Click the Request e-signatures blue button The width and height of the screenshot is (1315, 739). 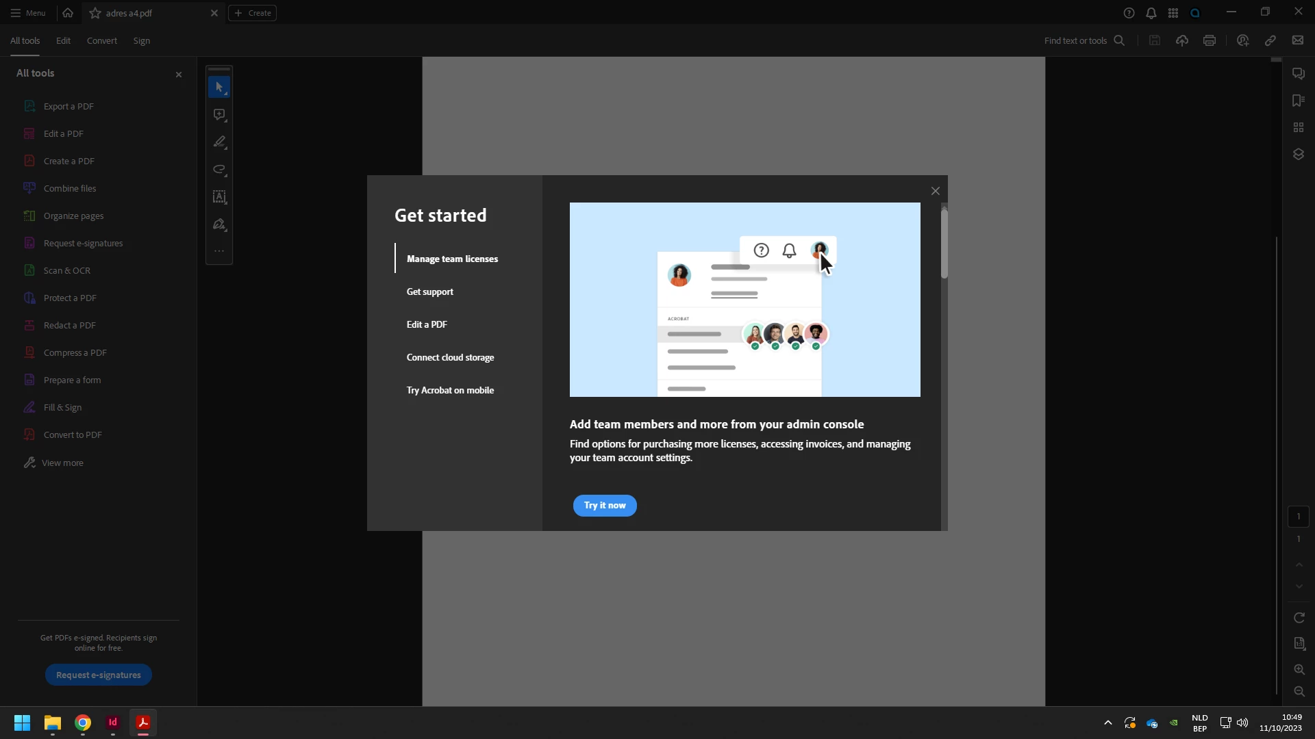click(x=99, y=675)
